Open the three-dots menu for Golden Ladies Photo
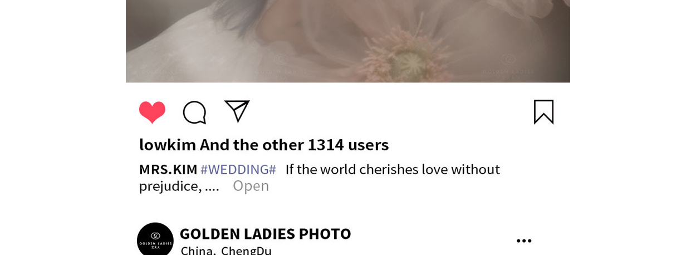Screen dimensions: 696x255 click(524, 241)
